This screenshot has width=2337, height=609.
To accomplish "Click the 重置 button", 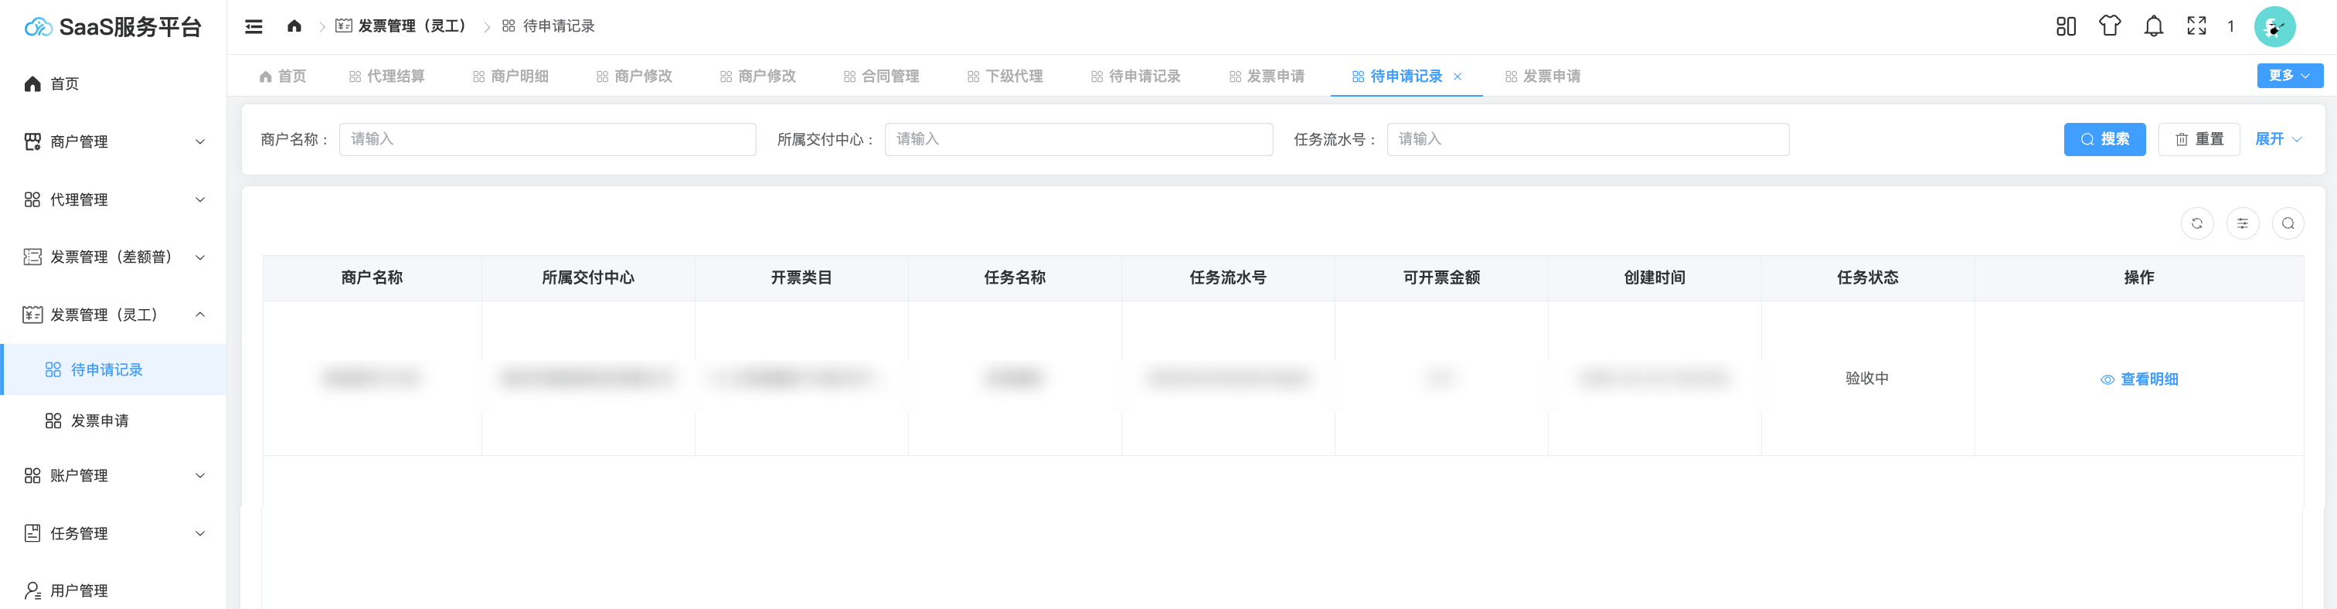I will click(2199, 139).
